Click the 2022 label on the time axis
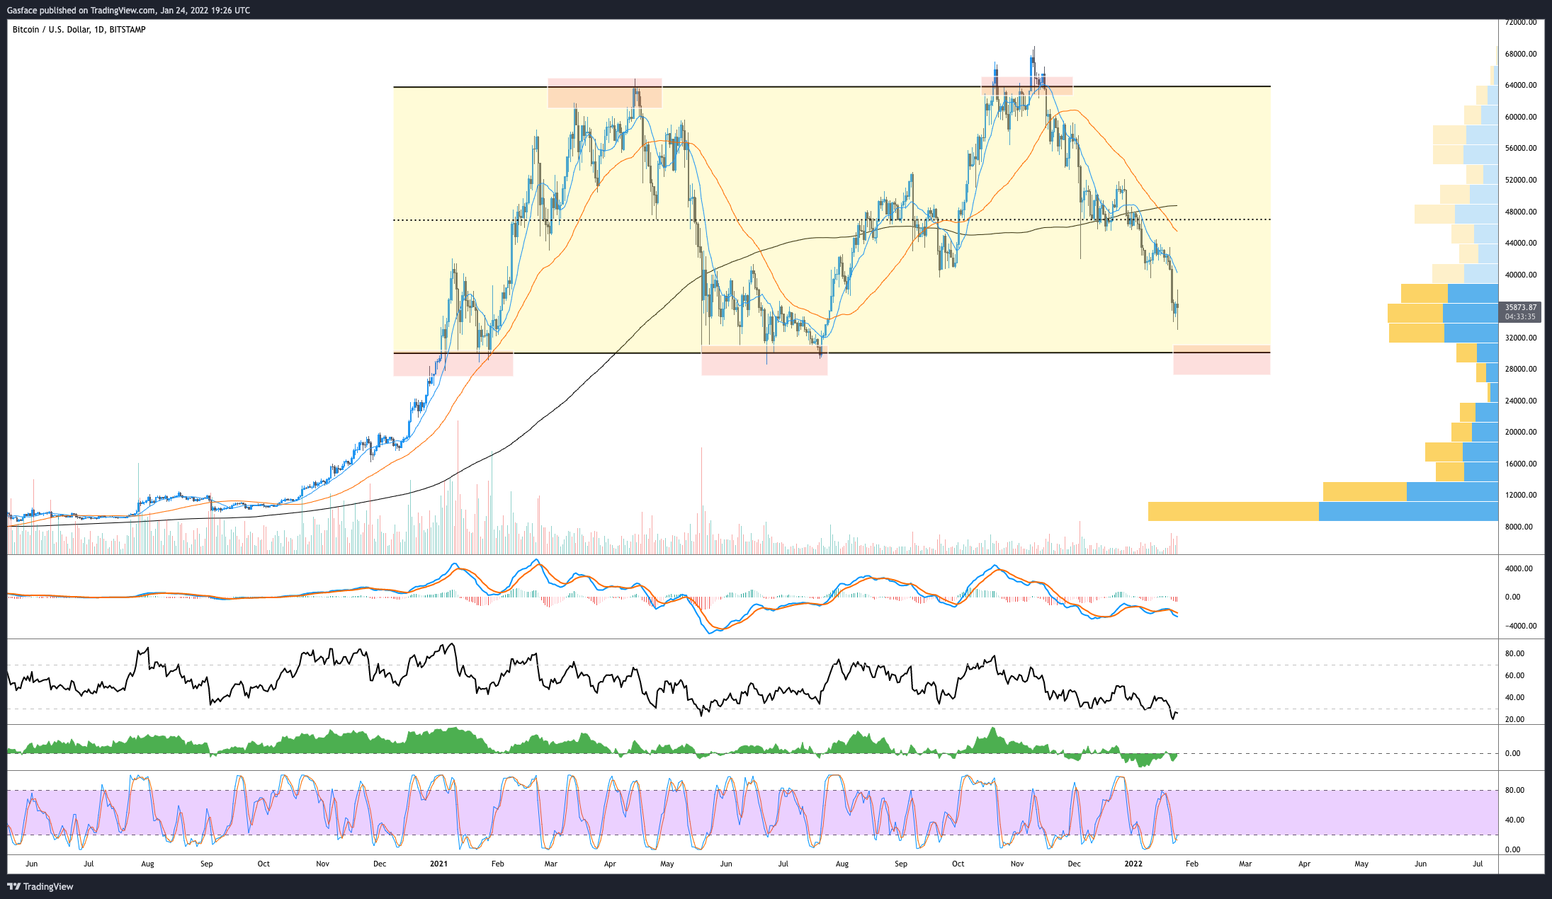 pos(1133,864)
